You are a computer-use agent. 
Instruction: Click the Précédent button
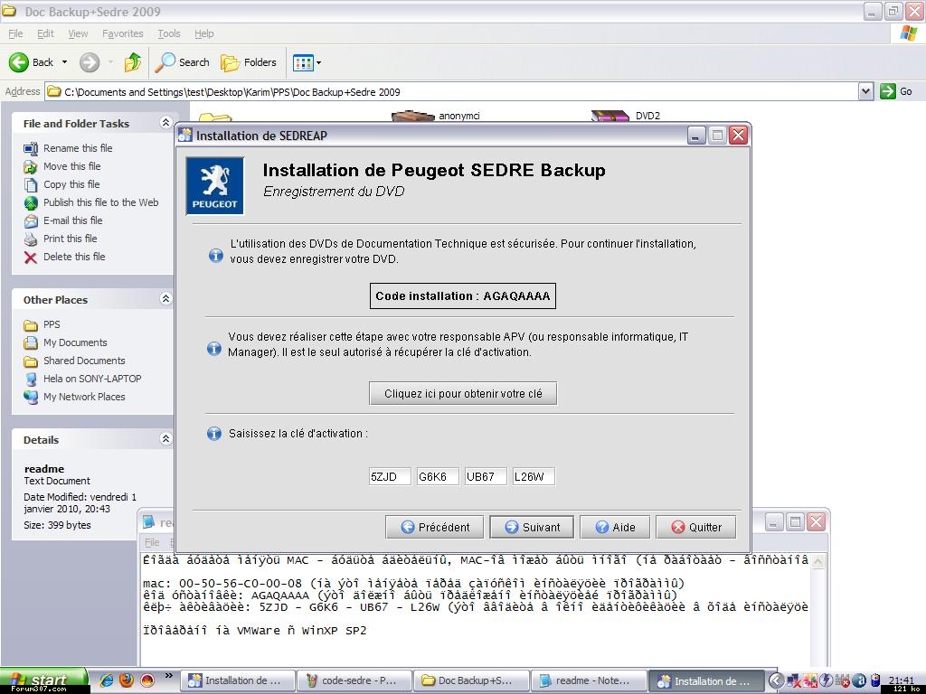click(x=434, y=527)
